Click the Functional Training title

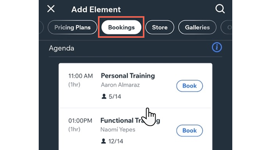pos(130,120)
